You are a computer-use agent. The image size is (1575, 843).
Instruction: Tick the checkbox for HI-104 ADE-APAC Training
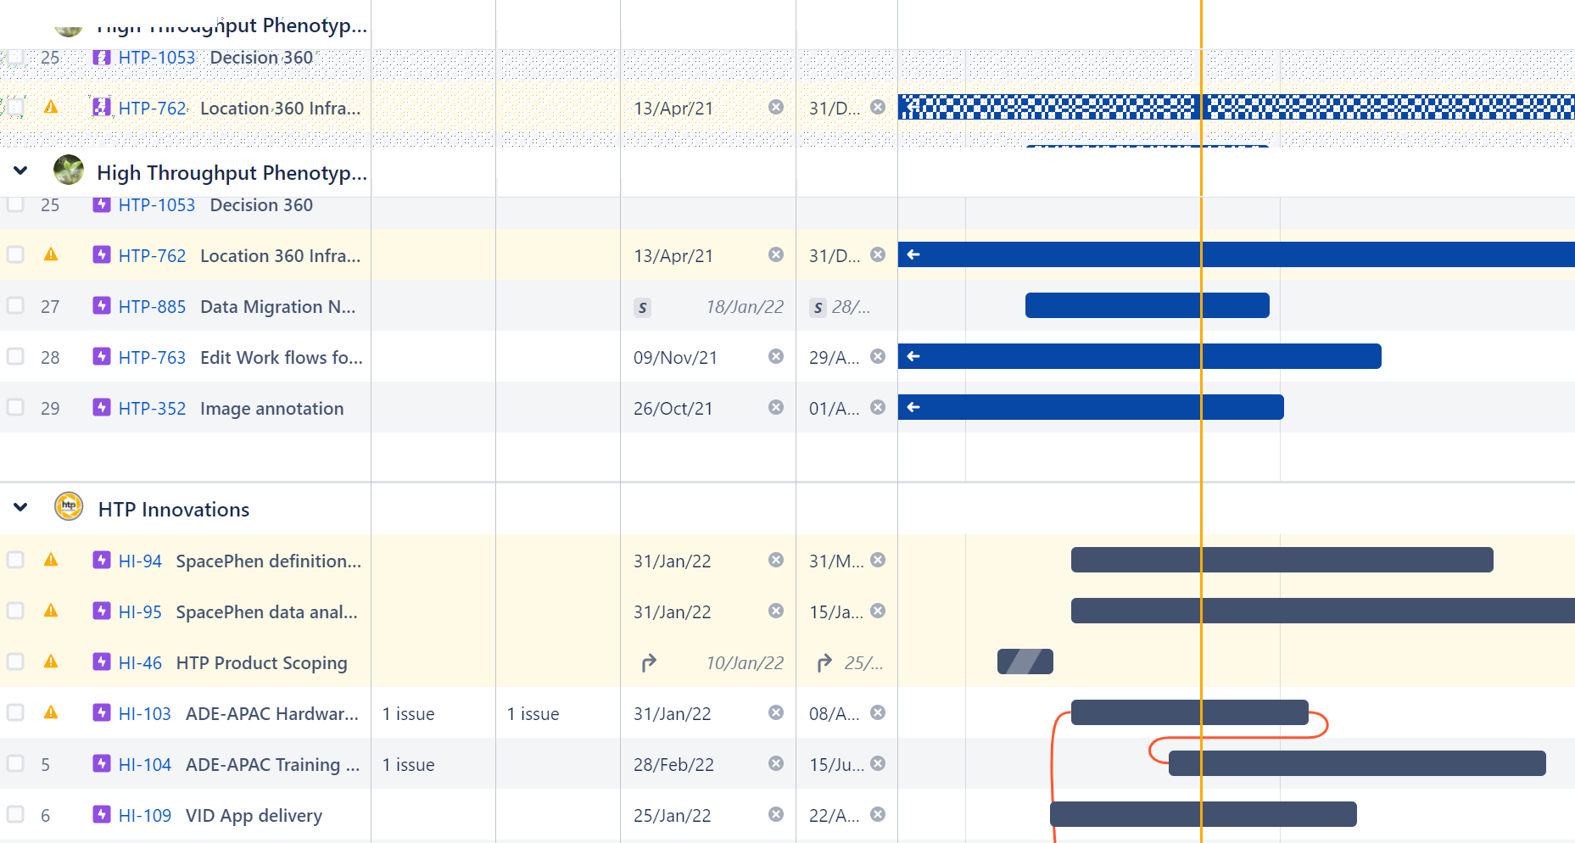[15, 763]
